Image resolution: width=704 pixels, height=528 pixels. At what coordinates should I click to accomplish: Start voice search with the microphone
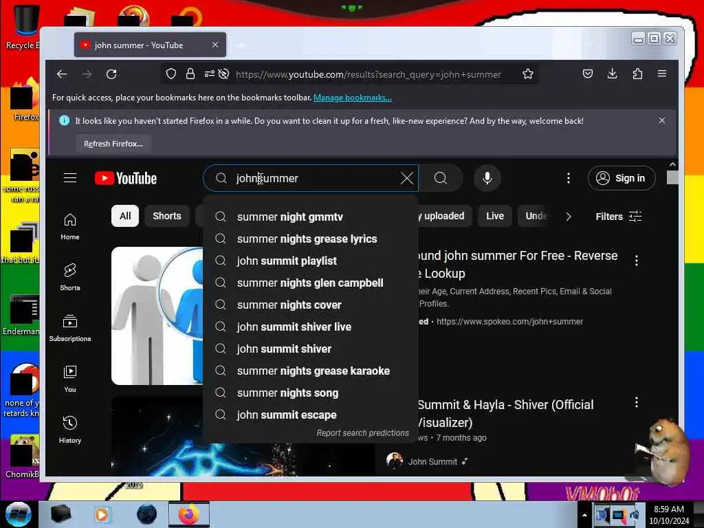pos(487,178)
